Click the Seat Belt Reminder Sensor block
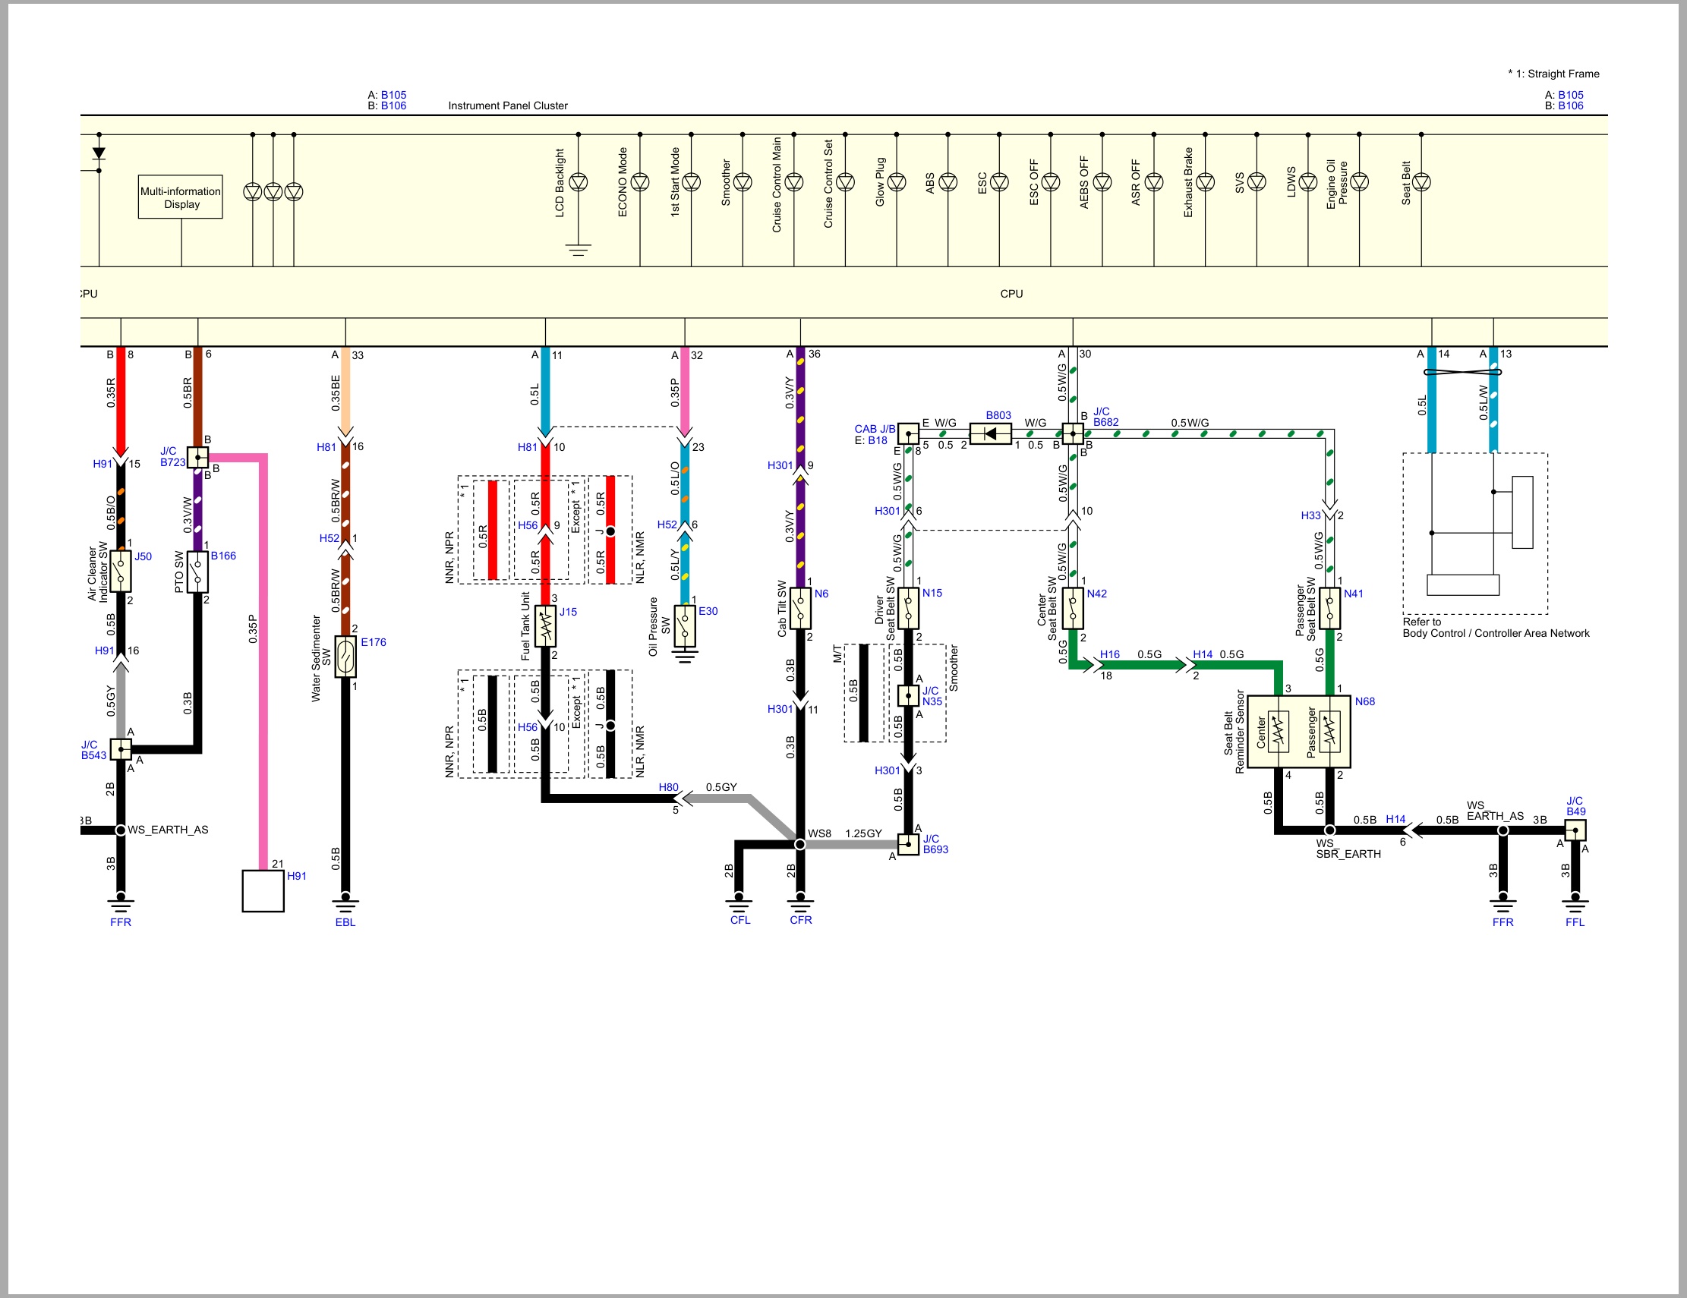The height and width of the screenshot is (1298, 1687). (x=1299, y=730)
